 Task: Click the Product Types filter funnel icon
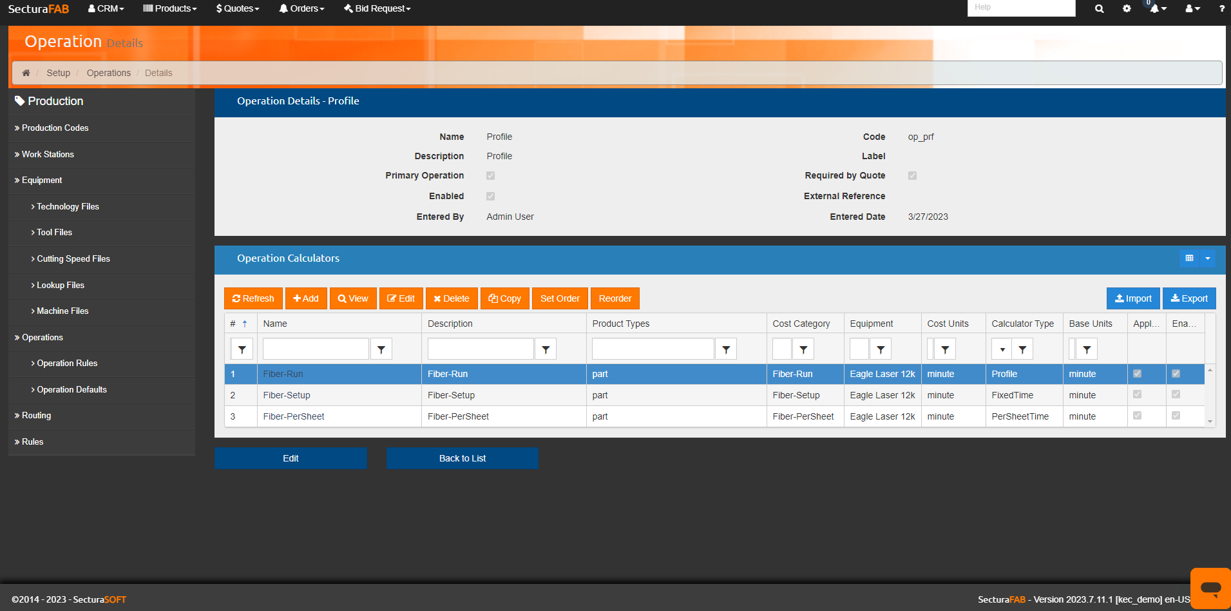(726, 349)
